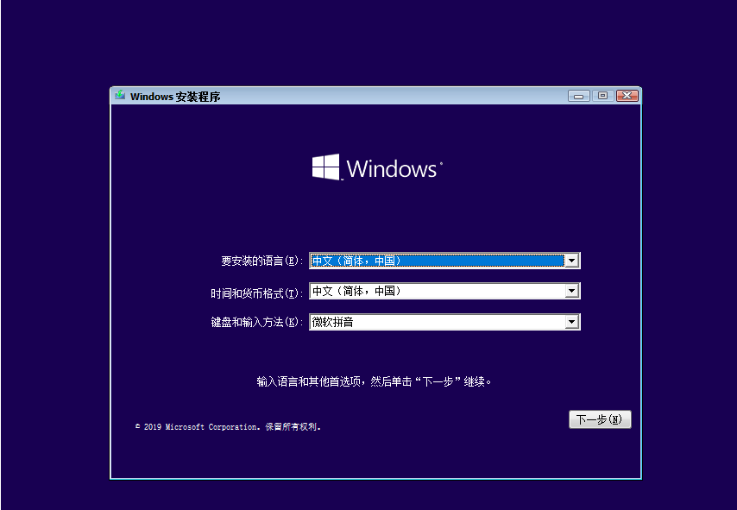Click the instruction text about entering language preferences

[375, 381]
